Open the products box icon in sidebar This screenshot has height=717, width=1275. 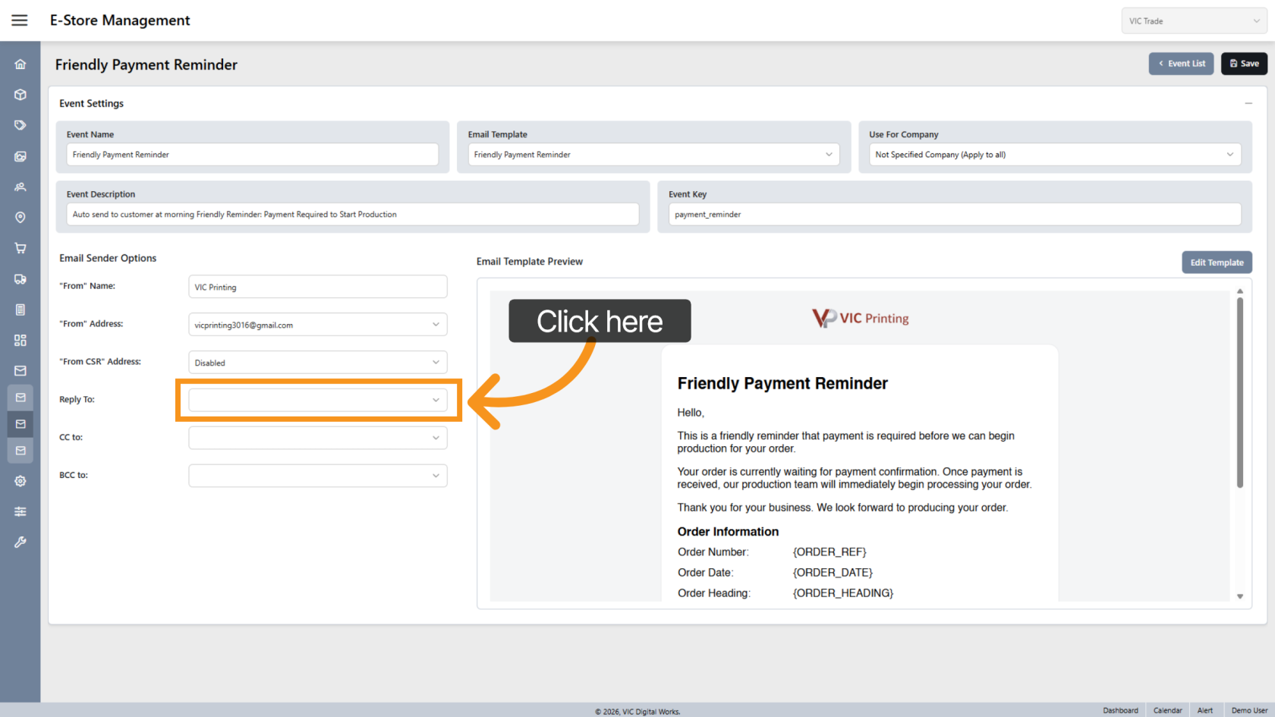point(20,95)
